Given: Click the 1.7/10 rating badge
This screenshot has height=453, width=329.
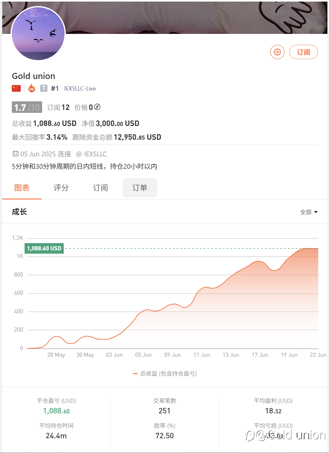Looking at the screenshot, I should pyautogui.click(x=27, y=107).
